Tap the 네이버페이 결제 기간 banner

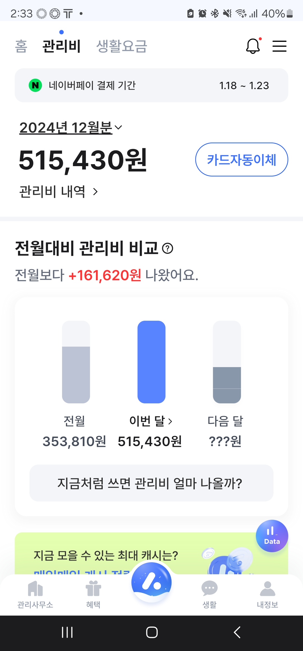[151, 85]
